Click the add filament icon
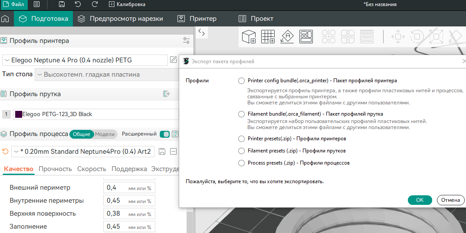466x233 pixels. pyautogui.click(x=167, y=94)
